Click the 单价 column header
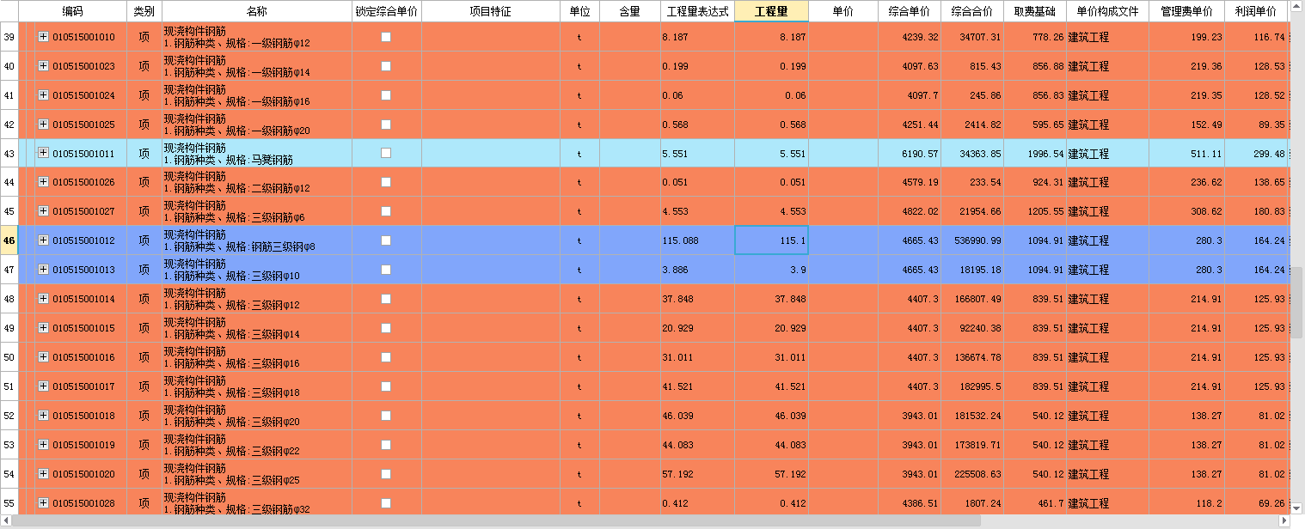The image size is (1305, 529). pos(843,11)
